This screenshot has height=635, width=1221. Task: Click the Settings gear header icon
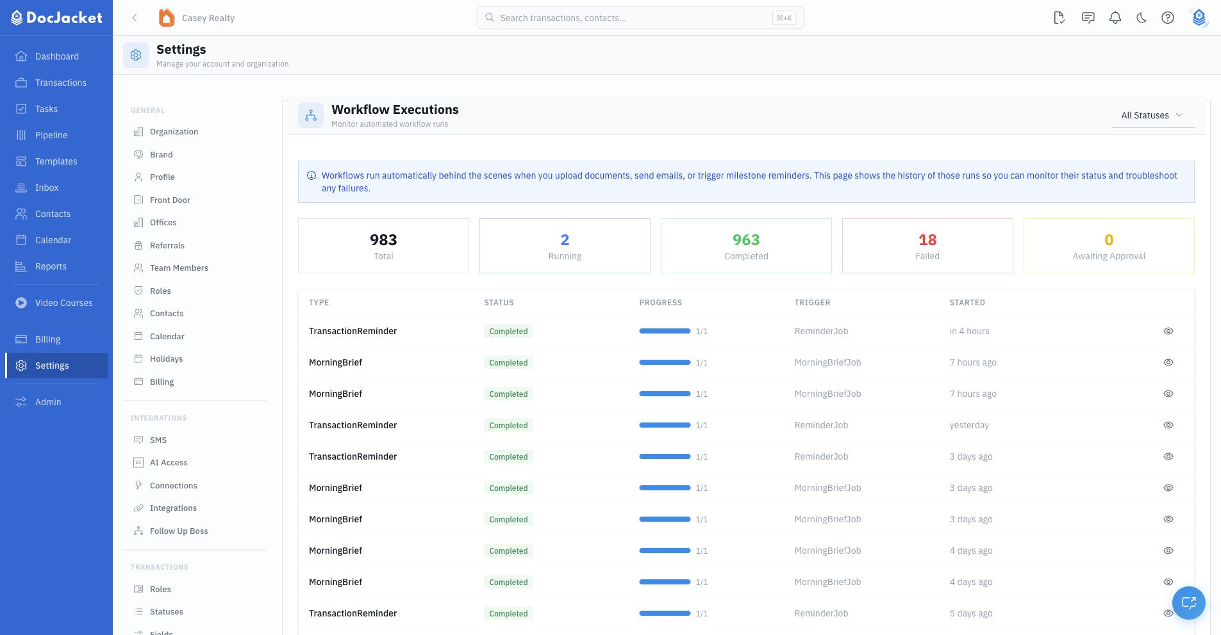click(136, 55)
